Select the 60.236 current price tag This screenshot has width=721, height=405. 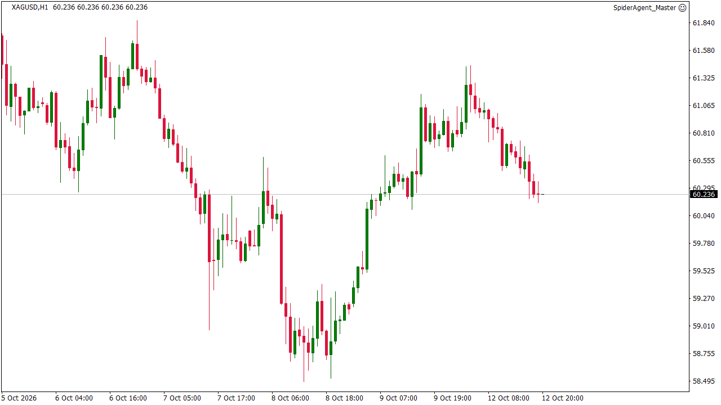coord(704,195)
